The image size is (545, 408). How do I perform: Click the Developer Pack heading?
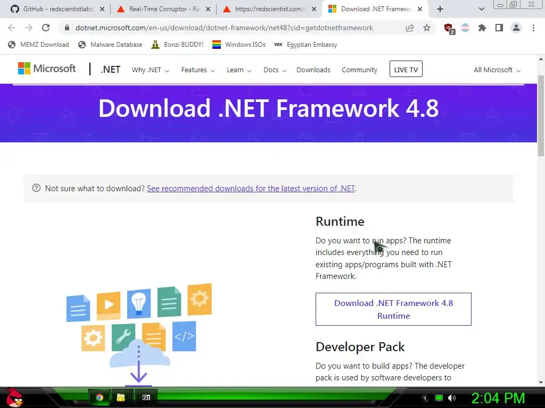tap(360, 346)
